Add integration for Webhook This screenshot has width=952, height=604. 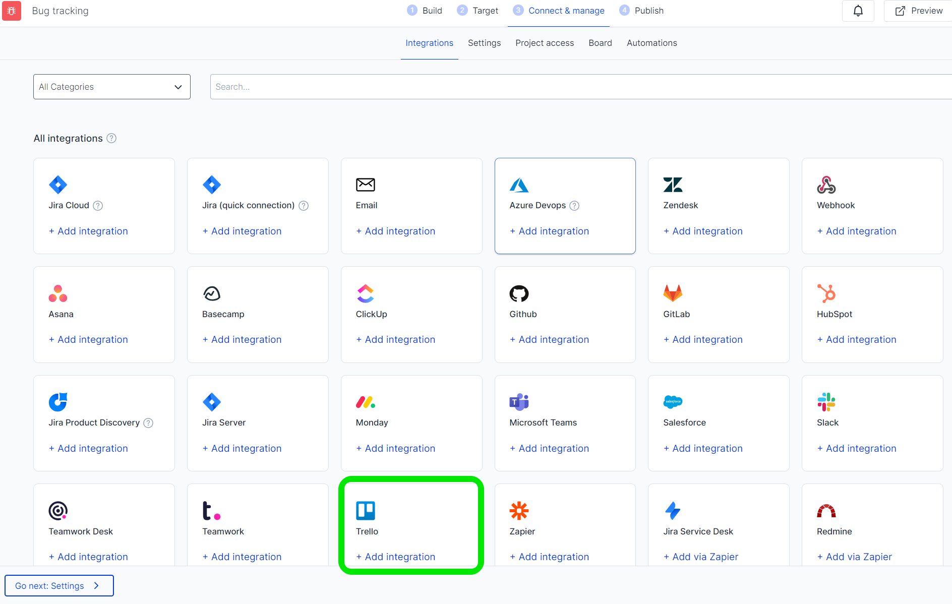click(x=857, y=231)
